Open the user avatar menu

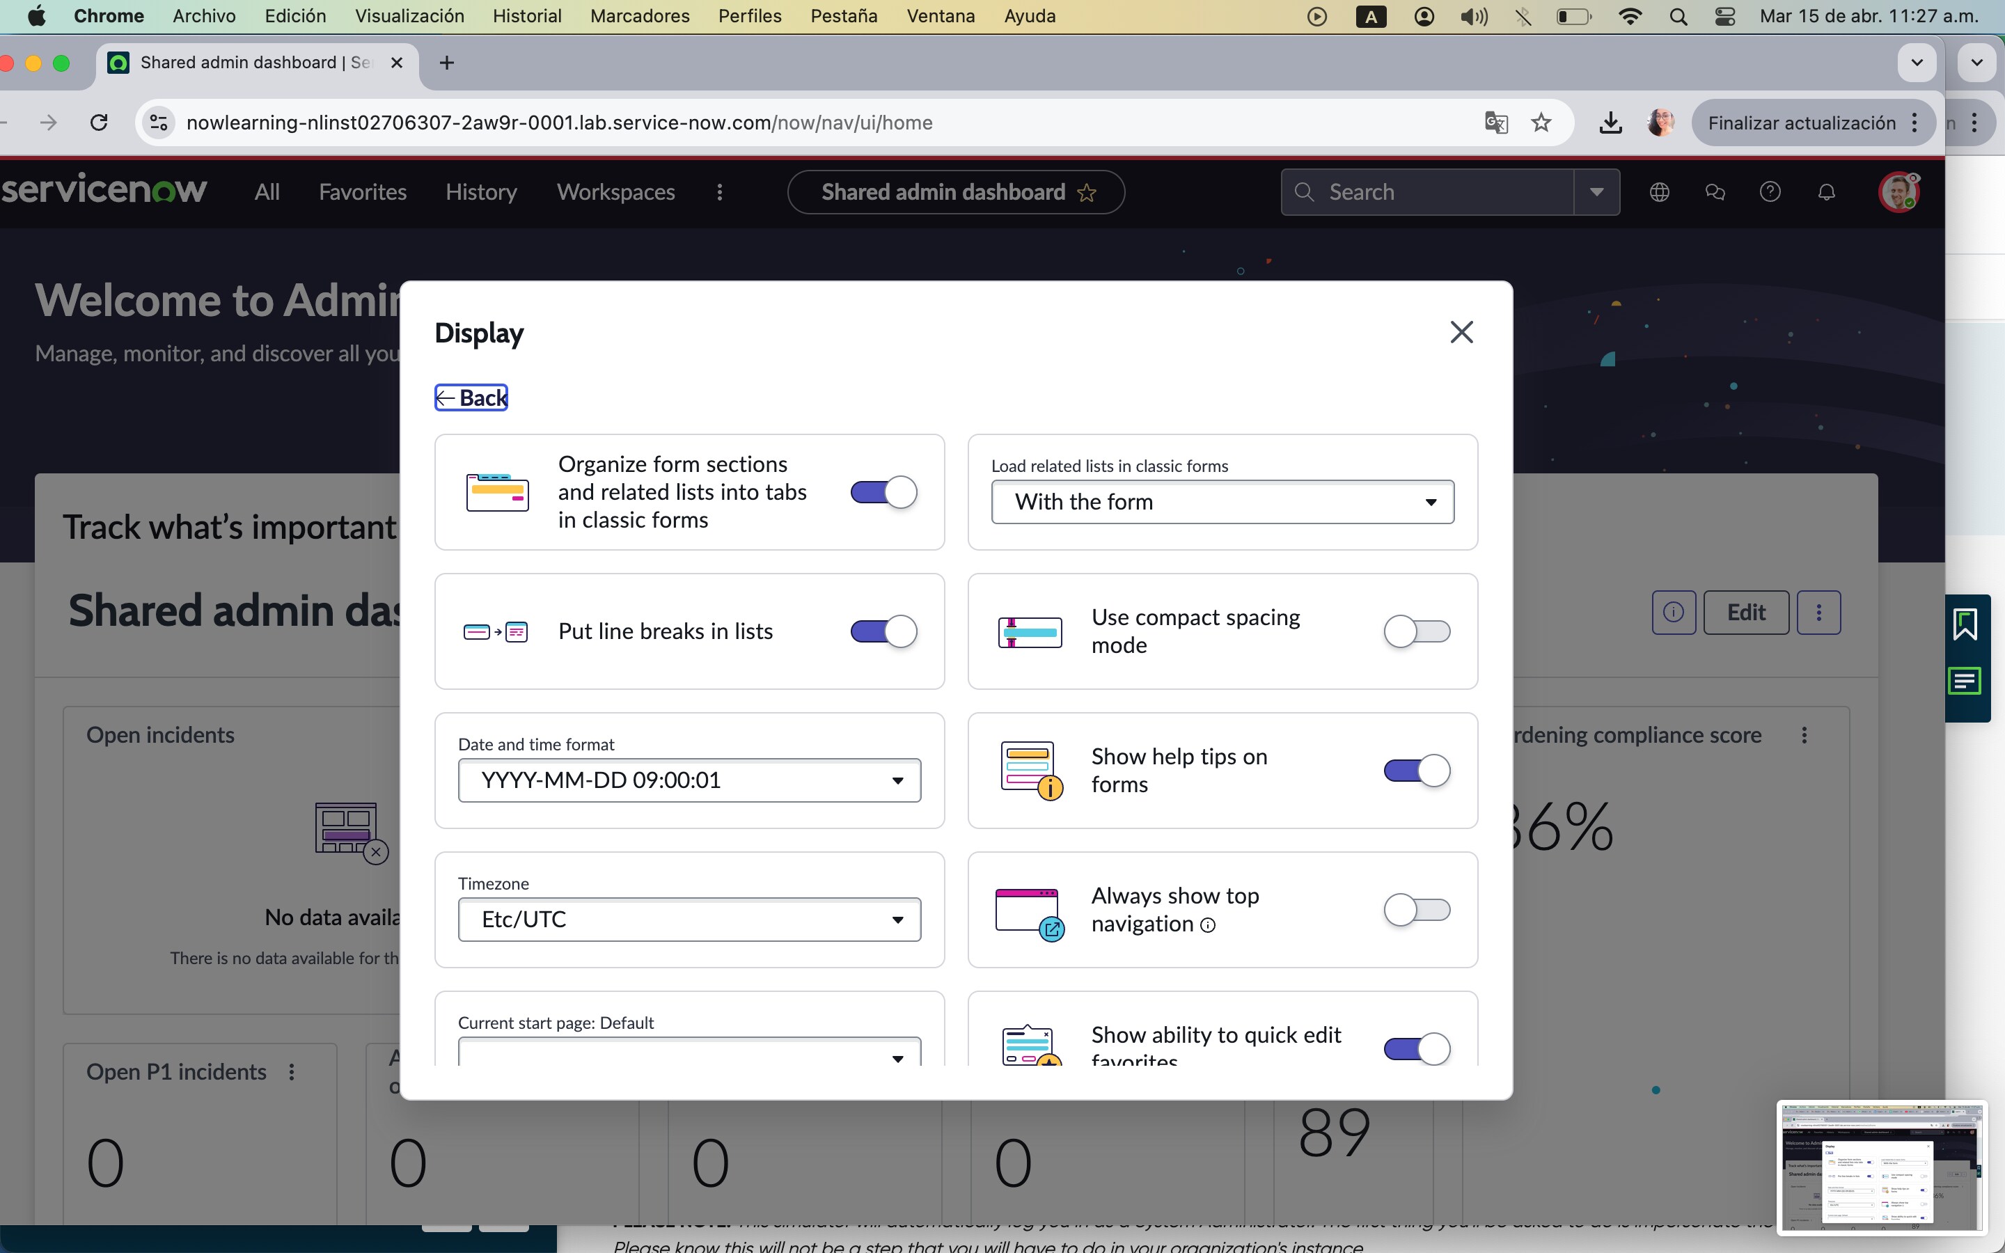[x=1899, y=191]
